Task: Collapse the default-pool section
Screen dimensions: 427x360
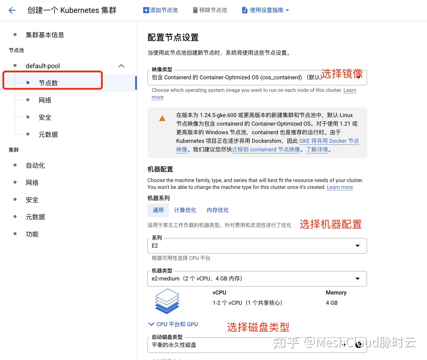Action: coord(121,66)
